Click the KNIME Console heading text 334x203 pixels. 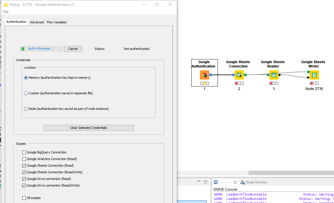tap(225, 189)
